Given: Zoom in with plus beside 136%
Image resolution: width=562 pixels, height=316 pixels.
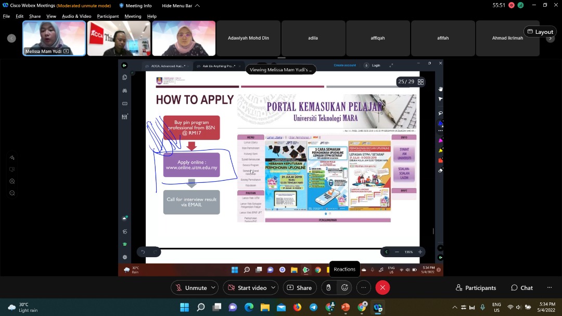Looking at the screenshot, I should (420, 252).
